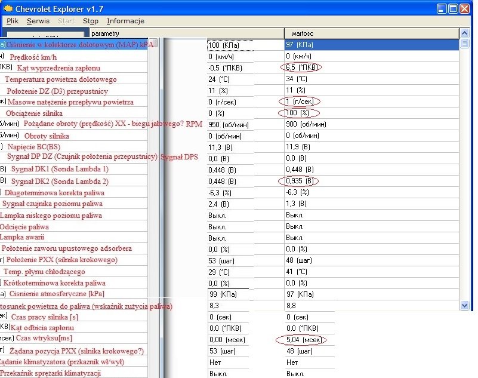Click the circled 0,935 (В) Lambda value
The width and height of the screenshot is (478, 378).
[x=300, y=181]
